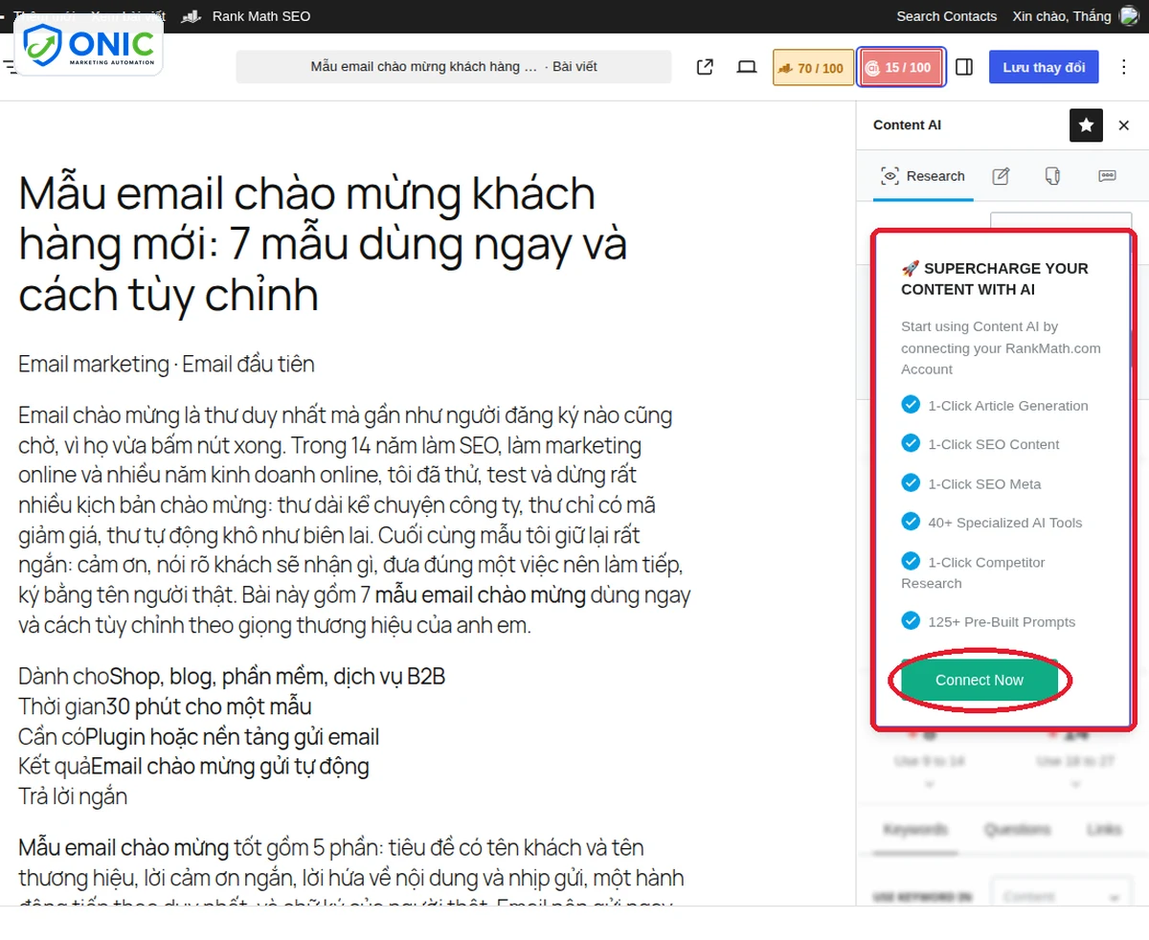Switch to the Write pencil-square tab
This screenshot has width=1149, height=940.
click(1001, 176)
